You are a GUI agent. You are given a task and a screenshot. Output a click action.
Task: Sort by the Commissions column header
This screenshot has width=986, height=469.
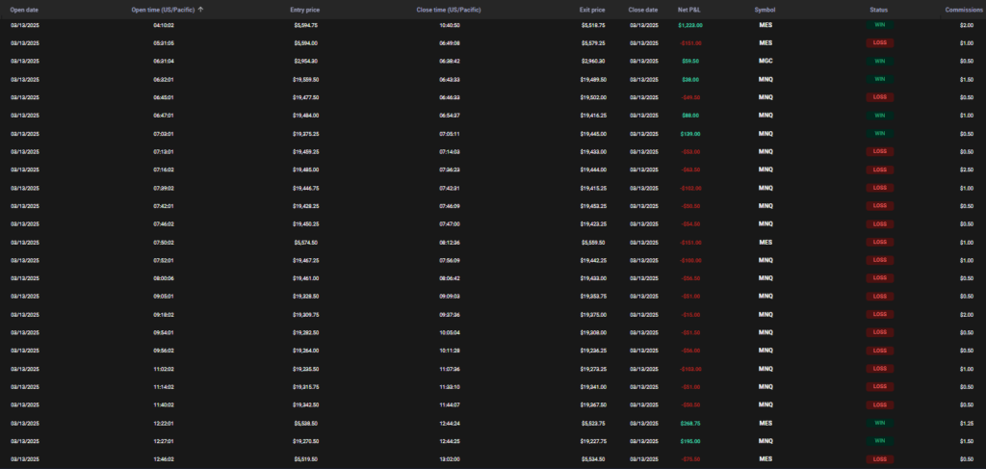pos(964,10)
